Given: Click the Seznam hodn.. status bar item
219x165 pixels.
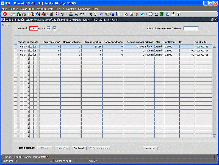Looking at the screenshot, I should tap(64, 161).
